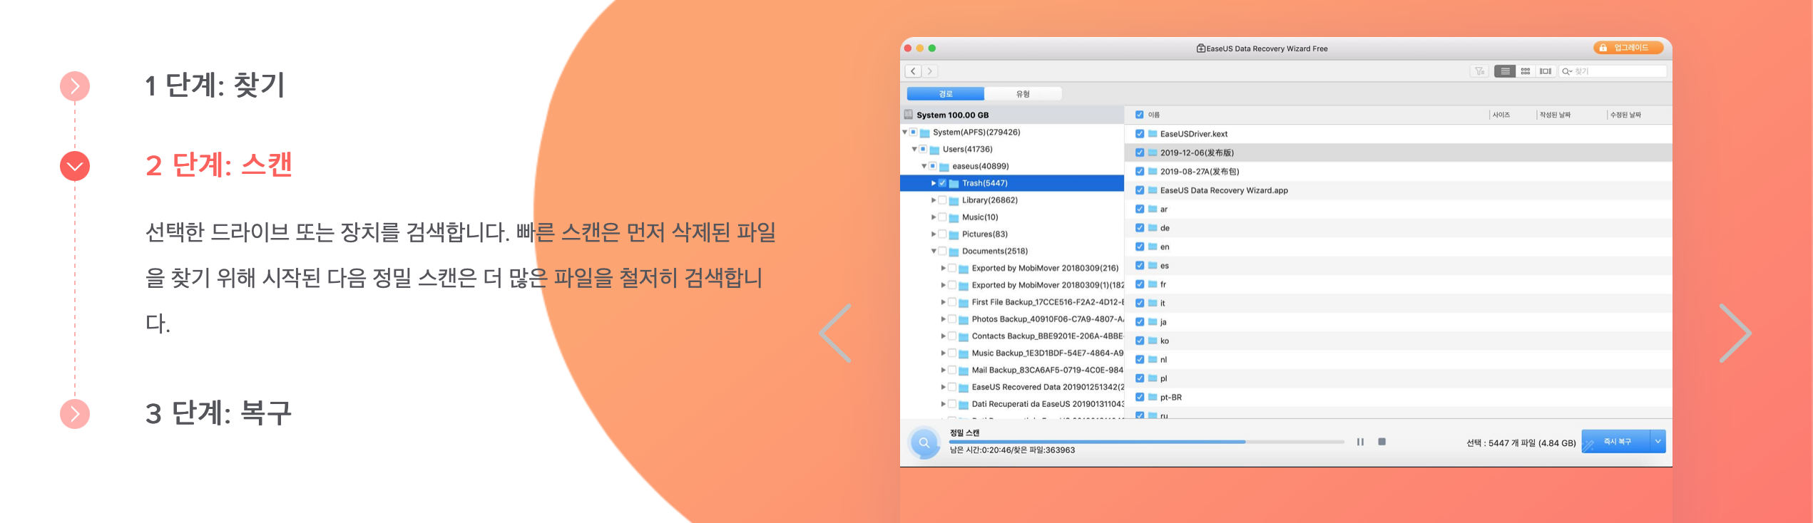Click the System 100.00 GB disk icon
The height and width of the screenshot is (523, 1813).
click(909, 115)
